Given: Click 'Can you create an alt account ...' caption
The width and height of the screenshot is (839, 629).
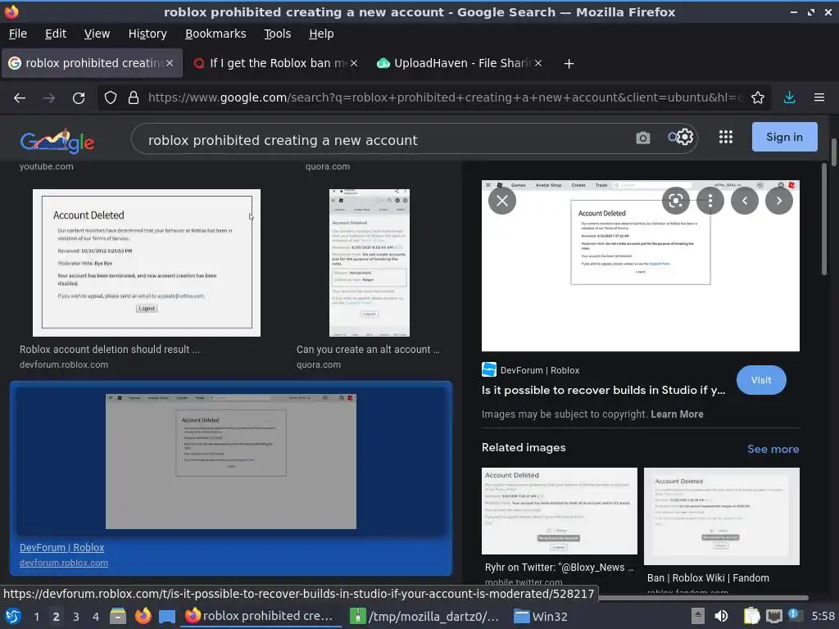Looking at the screenshot, I should click(368, 349).
